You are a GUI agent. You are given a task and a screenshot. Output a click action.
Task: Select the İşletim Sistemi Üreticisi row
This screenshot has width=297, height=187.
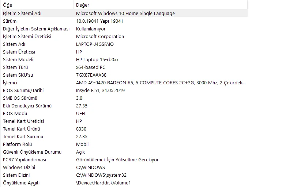tap(27, 36)
